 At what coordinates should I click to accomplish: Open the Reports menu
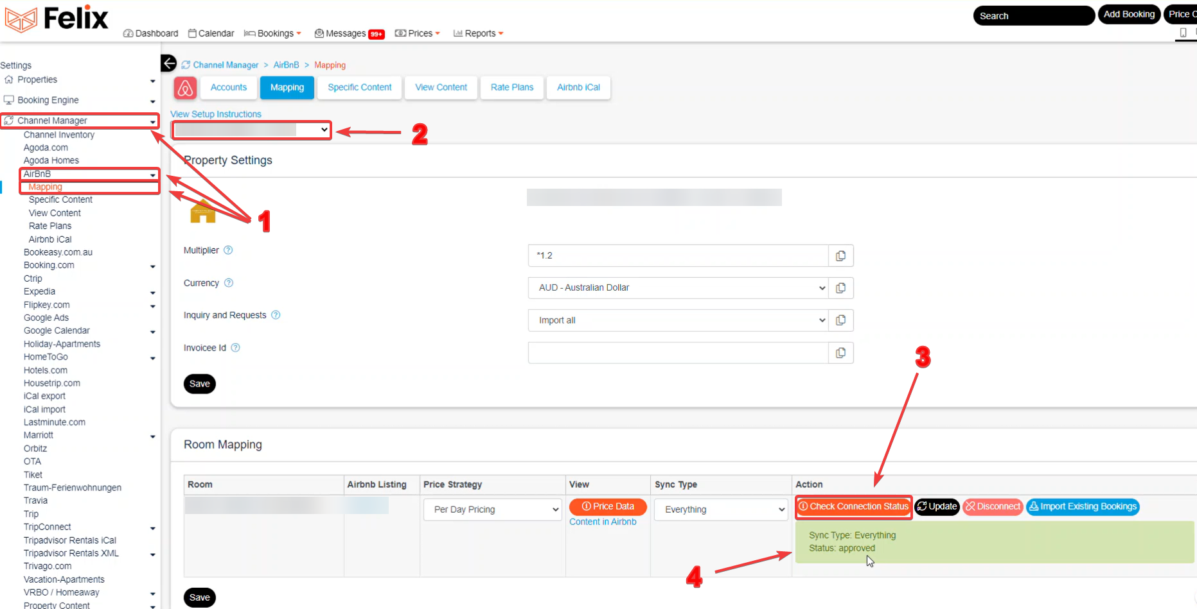(478, 33)
